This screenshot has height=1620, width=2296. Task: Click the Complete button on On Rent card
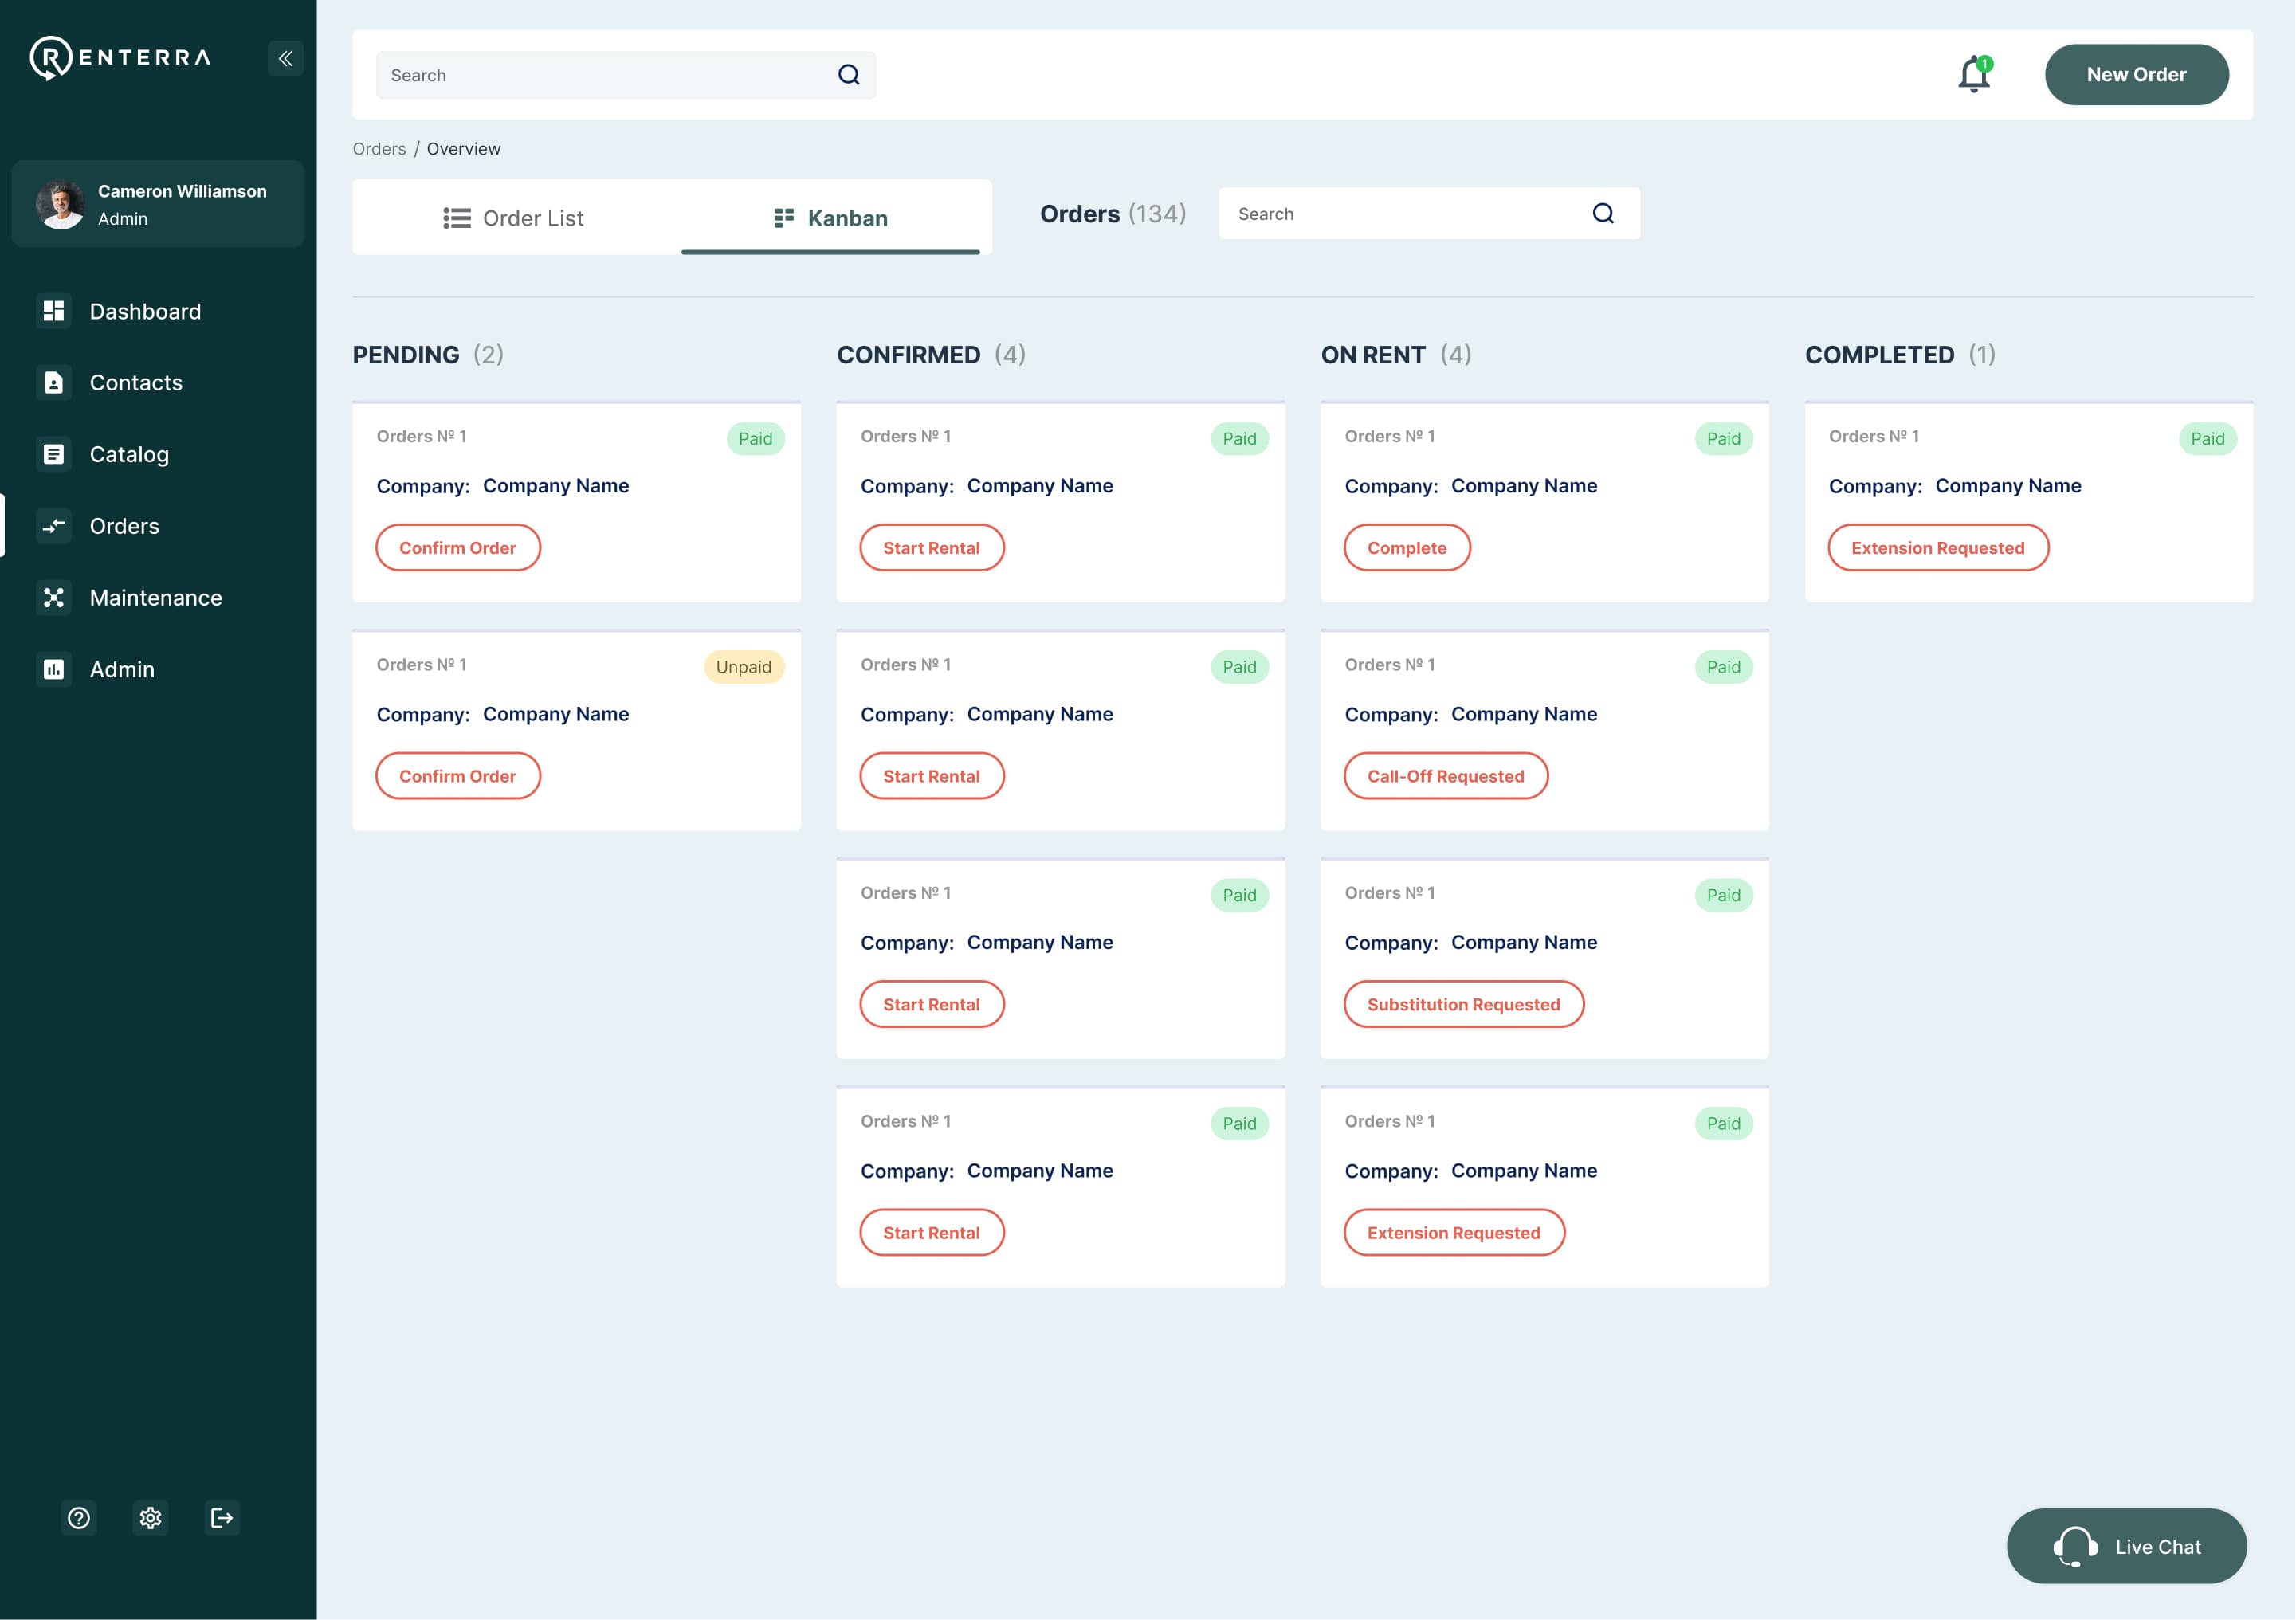point(1407,548)
